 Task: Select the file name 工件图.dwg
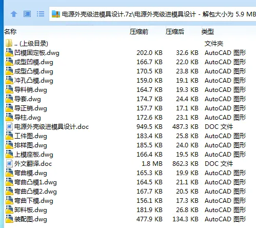point(31,136)
